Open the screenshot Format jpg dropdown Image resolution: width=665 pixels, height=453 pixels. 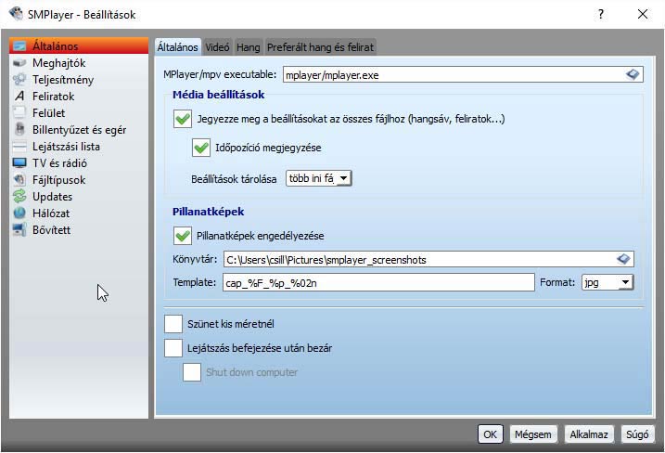(x=607, y=282)
